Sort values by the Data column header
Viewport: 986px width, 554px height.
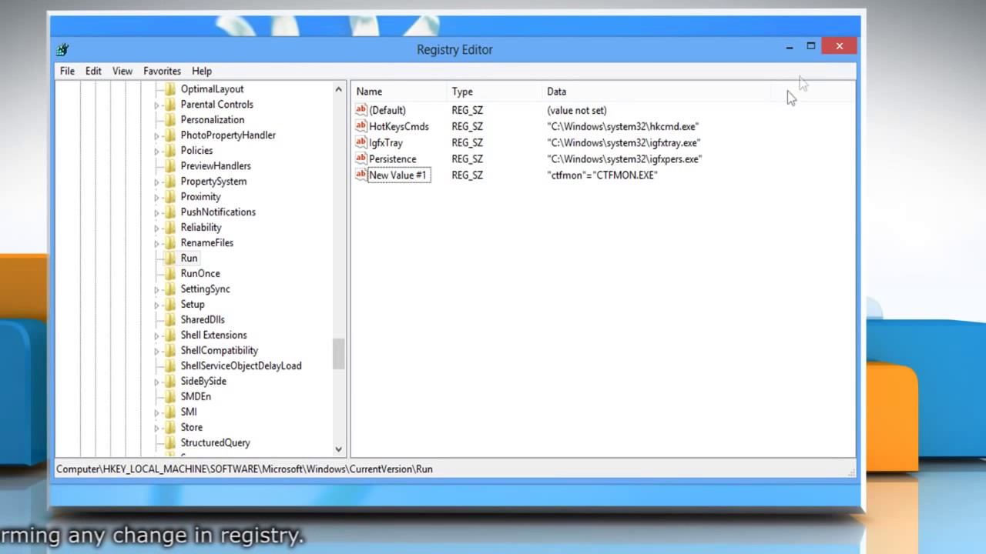click(657, 92)
